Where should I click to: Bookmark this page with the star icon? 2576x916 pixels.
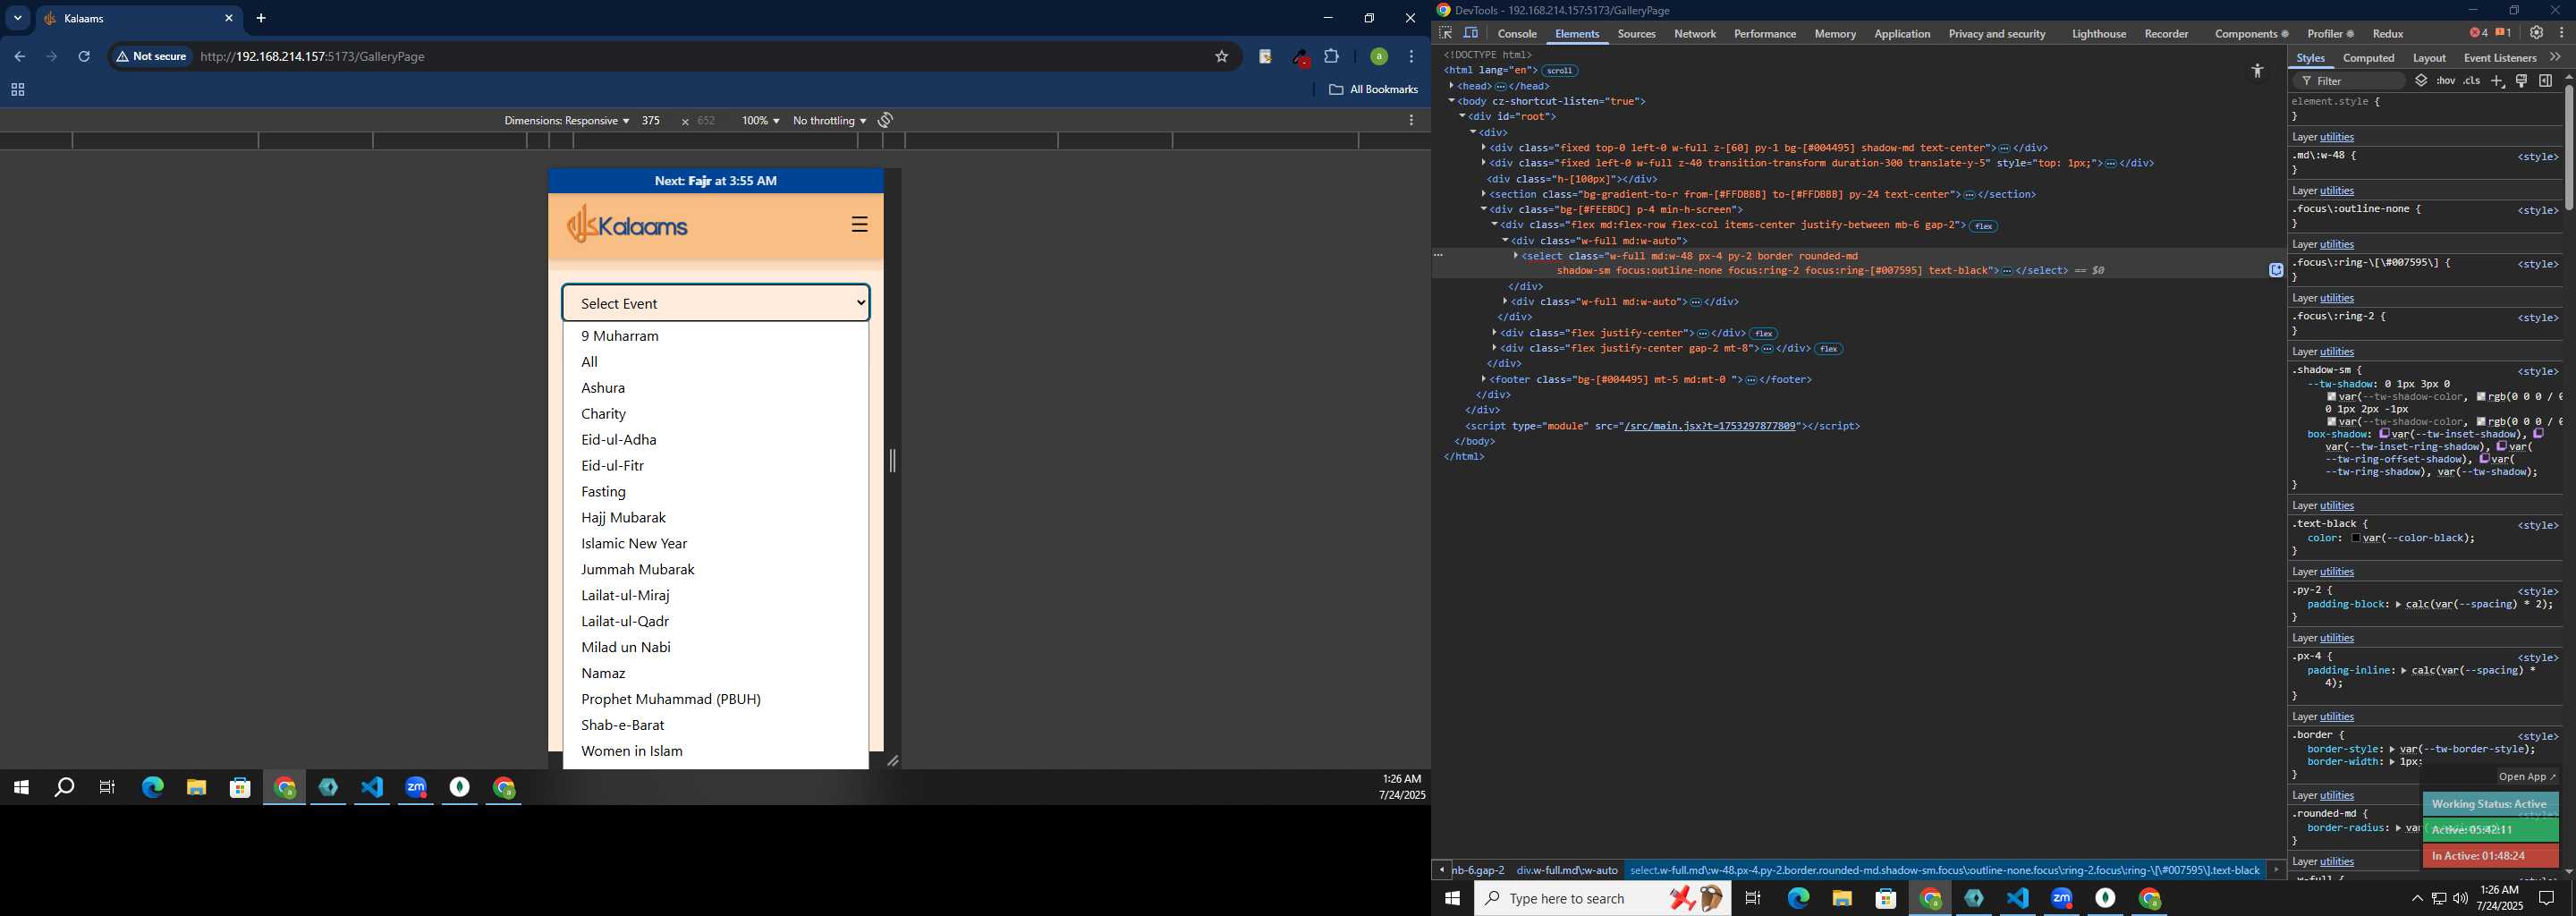point(1221,57)
